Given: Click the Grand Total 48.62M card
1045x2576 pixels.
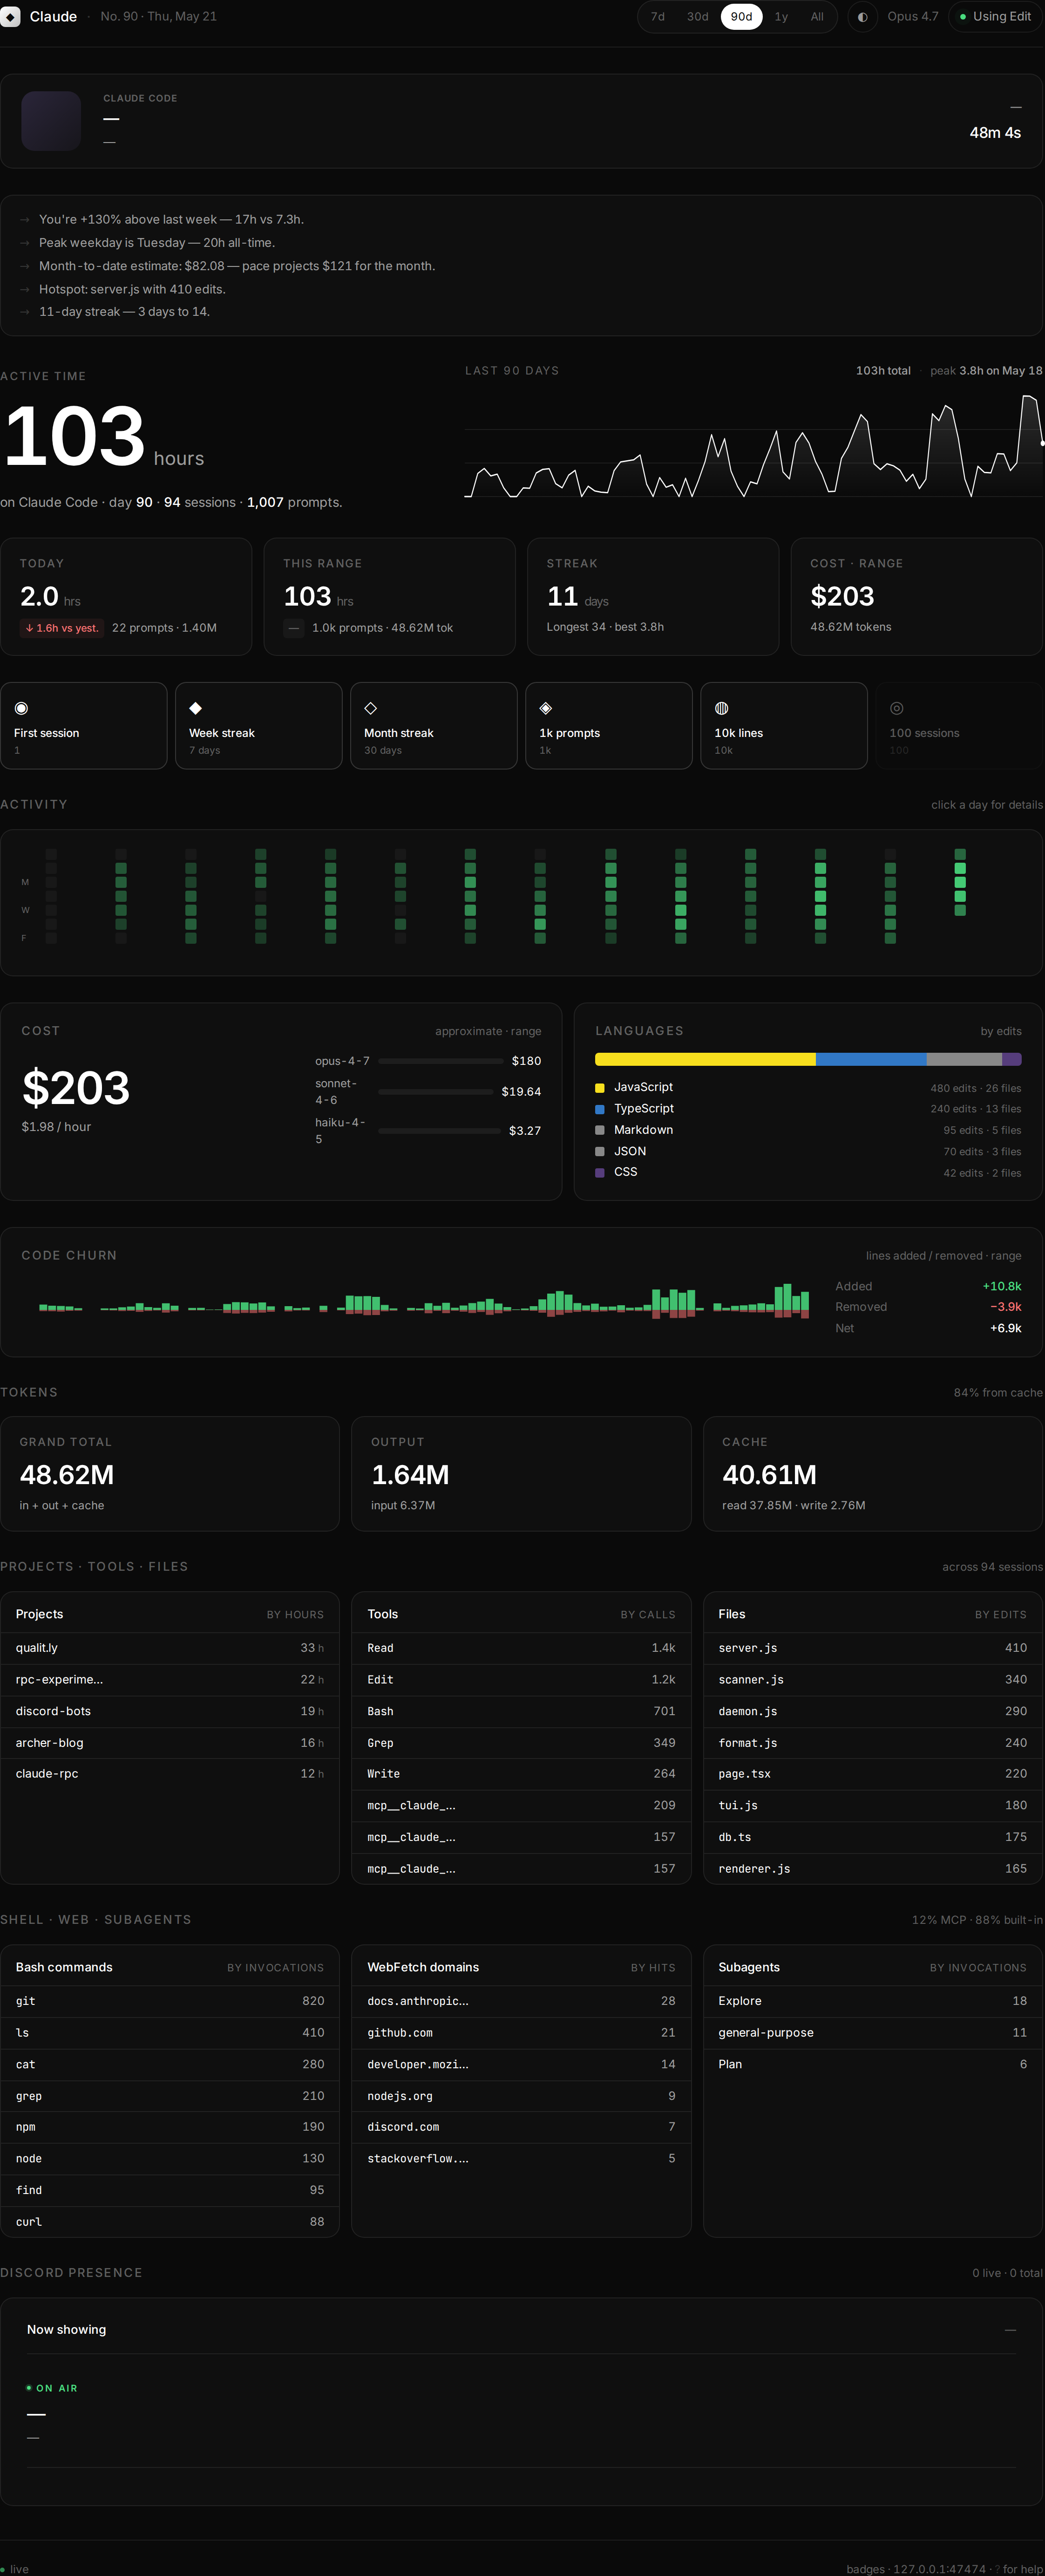Looking at the screenshot, I should (170, 1474).
